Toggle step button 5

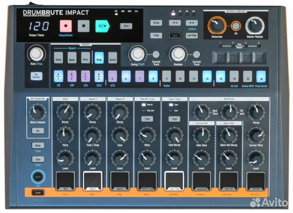pyautogui.click(x=112, y=76)
